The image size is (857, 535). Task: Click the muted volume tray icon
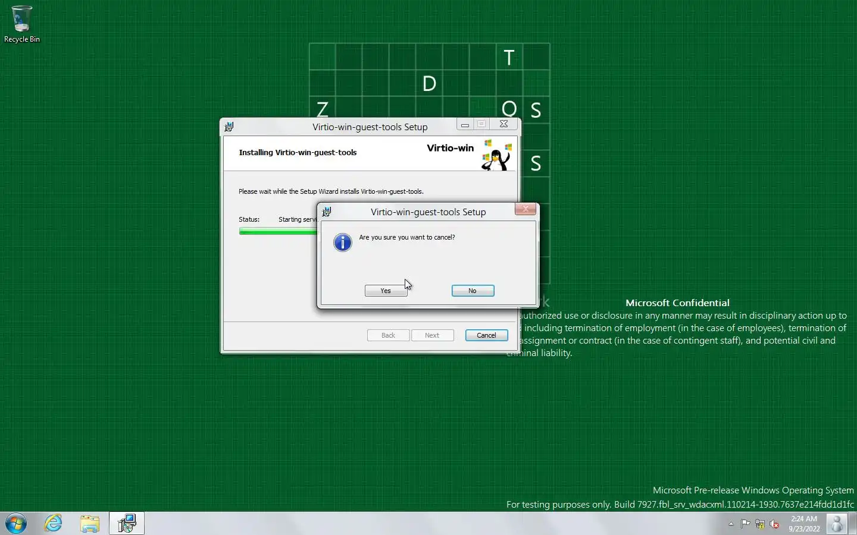point(775,524)
